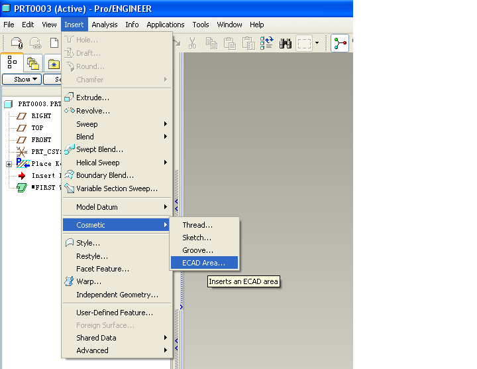The image size is (477, 369).
Task: Open the dropdown arrow beside selection box
Action: pos(317,43)
